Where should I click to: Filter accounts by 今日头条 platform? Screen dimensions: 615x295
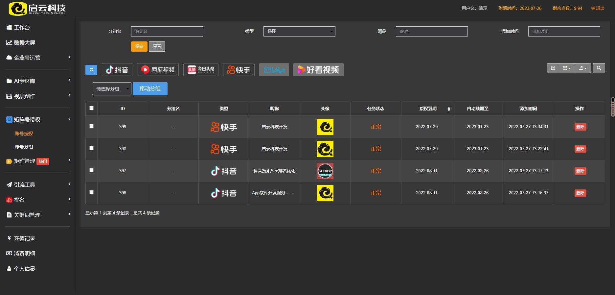point(201,70)
